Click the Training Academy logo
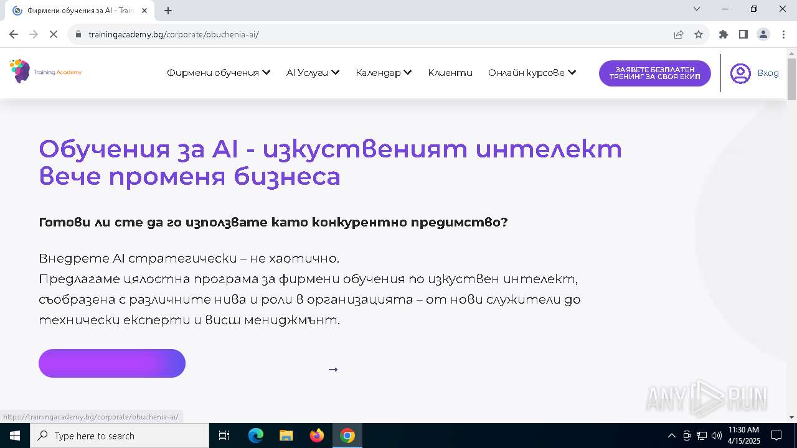The height and width of the screenshot is (448, 797). [45, 72]
